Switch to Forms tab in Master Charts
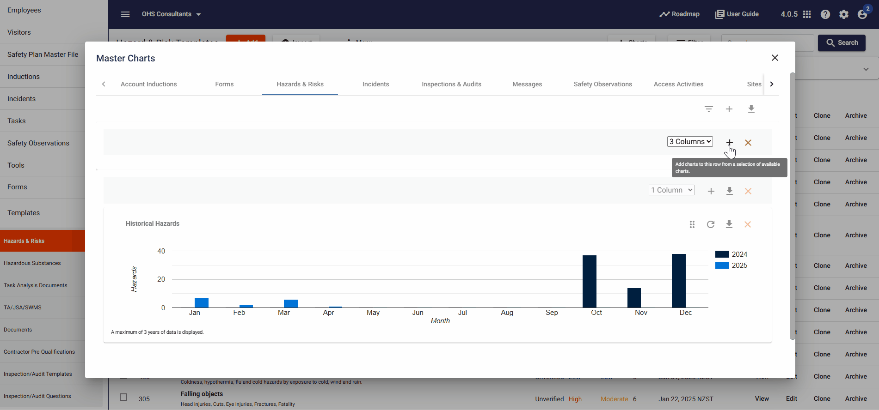The height and width of the screenshot is (410, 879). 224,84
